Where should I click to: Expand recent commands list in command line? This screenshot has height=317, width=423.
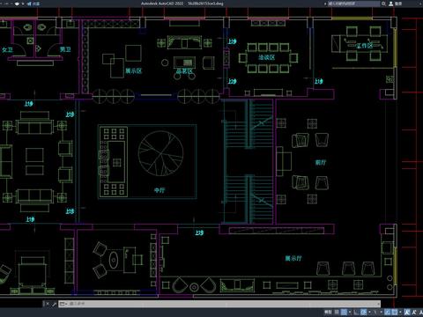(63, 304)
